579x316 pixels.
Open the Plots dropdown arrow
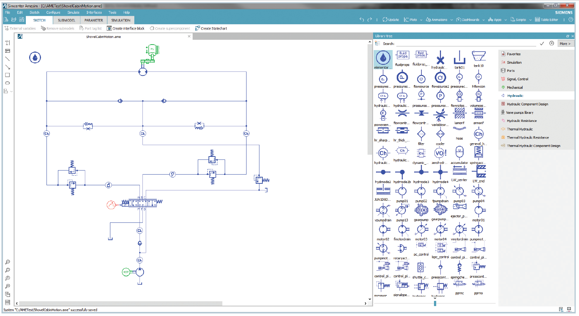tap(421, 20)
